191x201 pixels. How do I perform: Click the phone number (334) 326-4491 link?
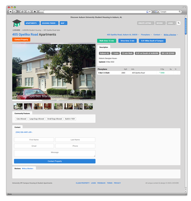pyautogui.click(x=24, y=132)
